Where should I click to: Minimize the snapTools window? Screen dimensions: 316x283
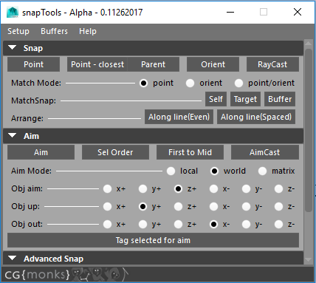(x=230, y=12)
